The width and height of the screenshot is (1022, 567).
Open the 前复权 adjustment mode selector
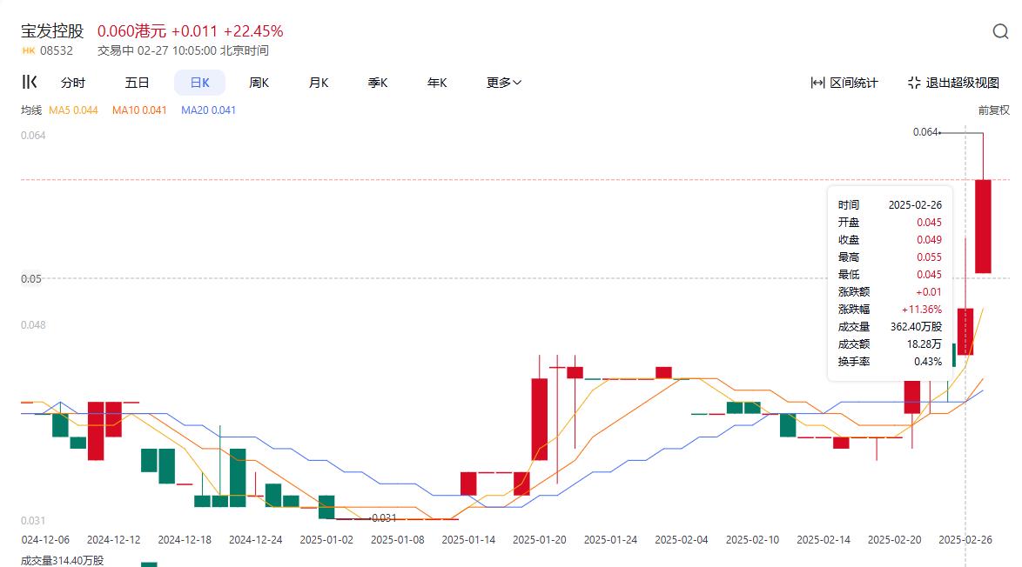pyautogui.click(x=993, y=110)
